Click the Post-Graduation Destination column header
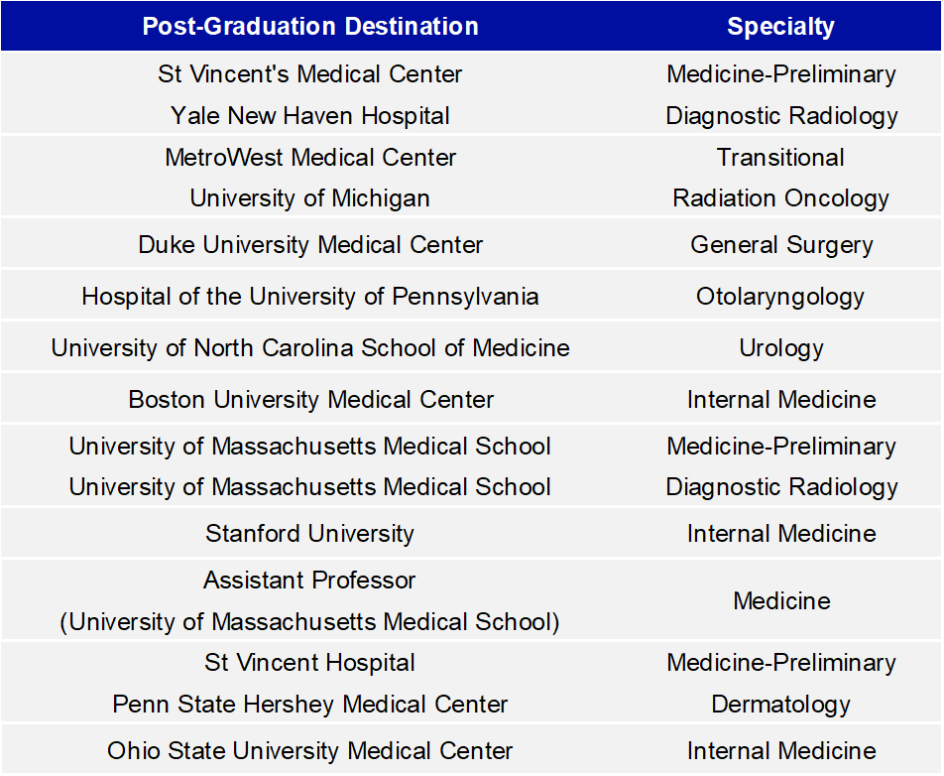The height and width of the screenshot is (776, 944). [310, 26]
